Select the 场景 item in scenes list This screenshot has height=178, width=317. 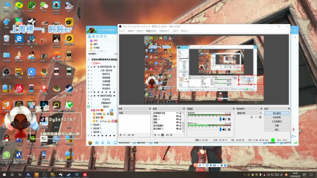[134, 113]
